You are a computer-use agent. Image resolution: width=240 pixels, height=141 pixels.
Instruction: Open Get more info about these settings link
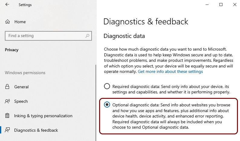coord(170,72)
